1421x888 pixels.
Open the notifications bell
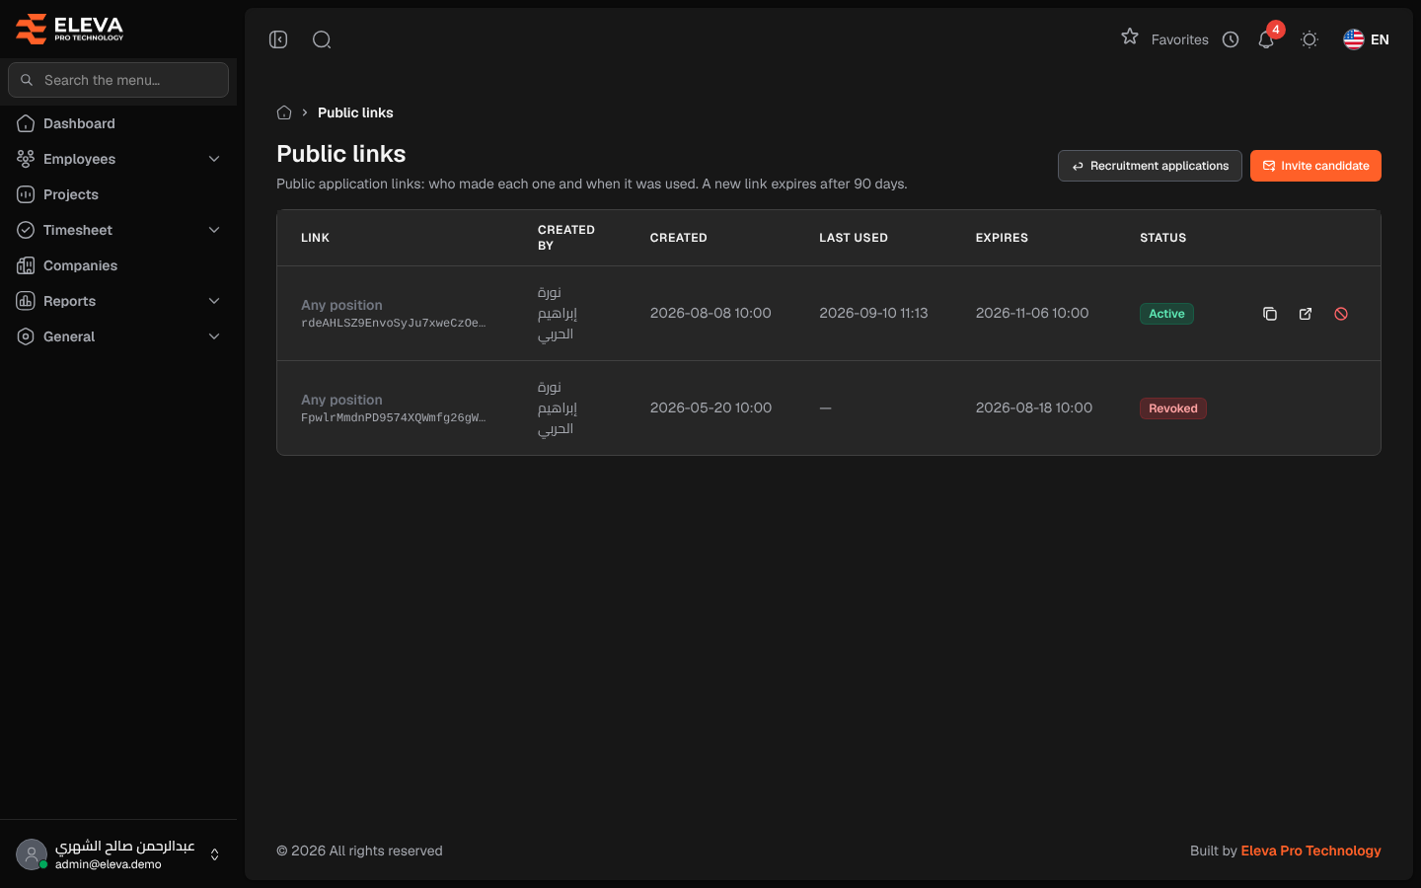coord(1266,39)
